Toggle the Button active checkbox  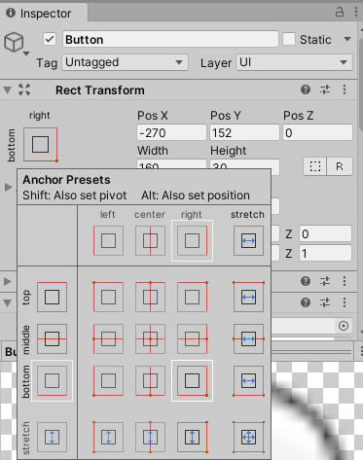click(50, 40)
